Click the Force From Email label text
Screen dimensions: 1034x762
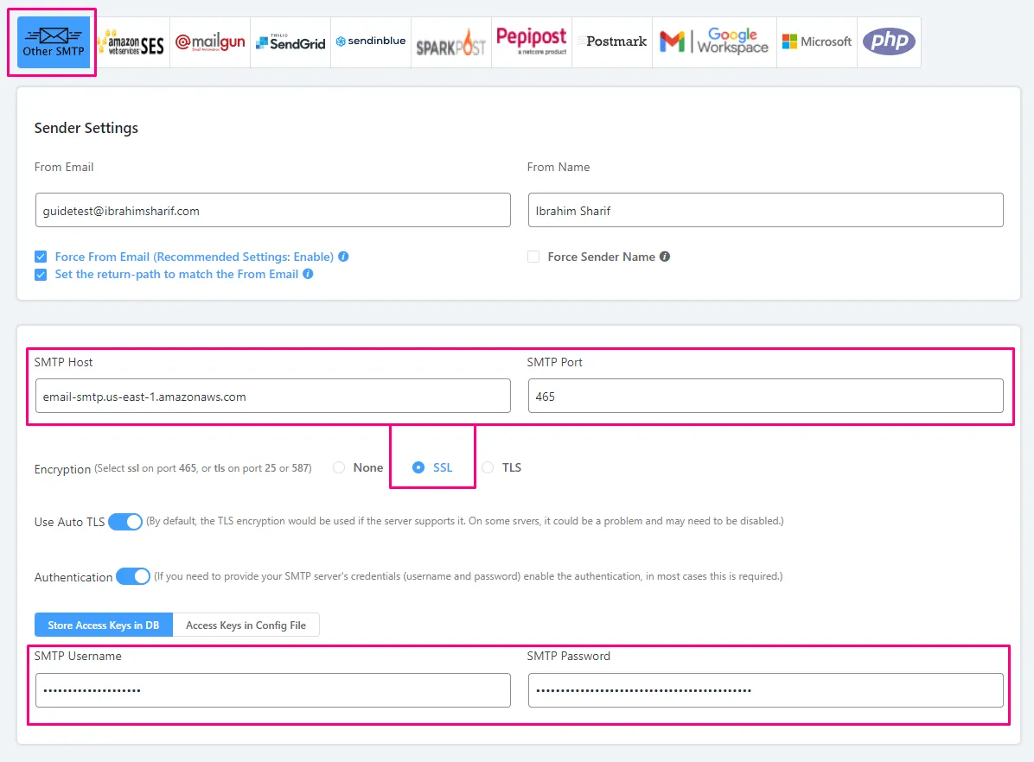click(194, 257)
